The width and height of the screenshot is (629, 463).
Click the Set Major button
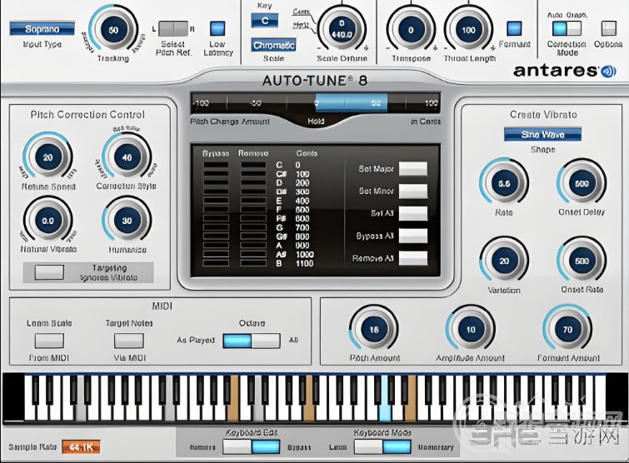point(413,169)
